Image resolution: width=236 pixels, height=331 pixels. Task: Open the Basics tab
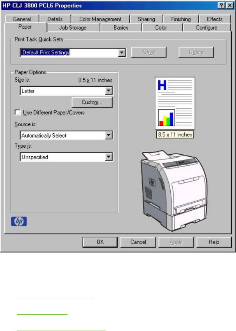[x=121, y=28]
